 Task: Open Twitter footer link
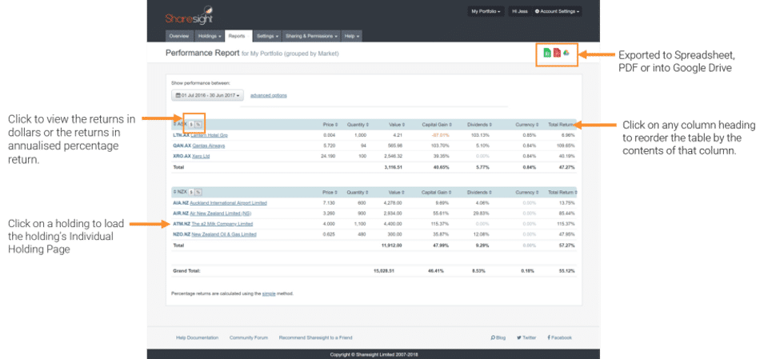[526, 337]
